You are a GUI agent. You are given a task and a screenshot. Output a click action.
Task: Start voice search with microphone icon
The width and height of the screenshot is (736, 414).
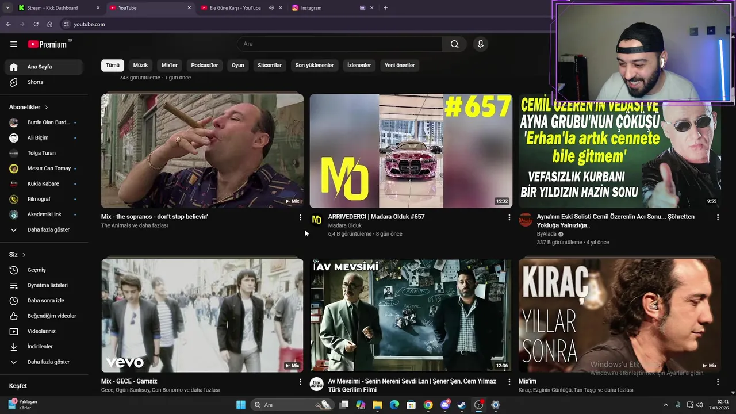(x=481, y=44)
